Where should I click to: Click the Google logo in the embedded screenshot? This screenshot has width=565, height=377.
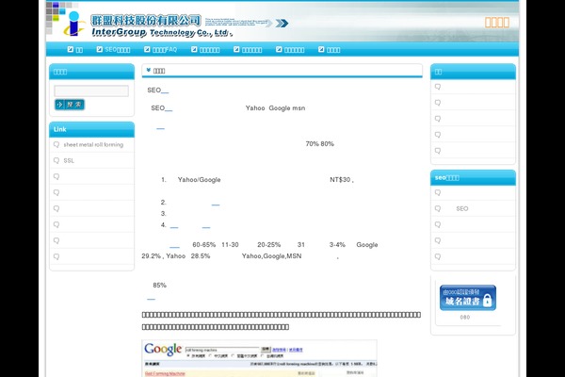click(163, 349)
